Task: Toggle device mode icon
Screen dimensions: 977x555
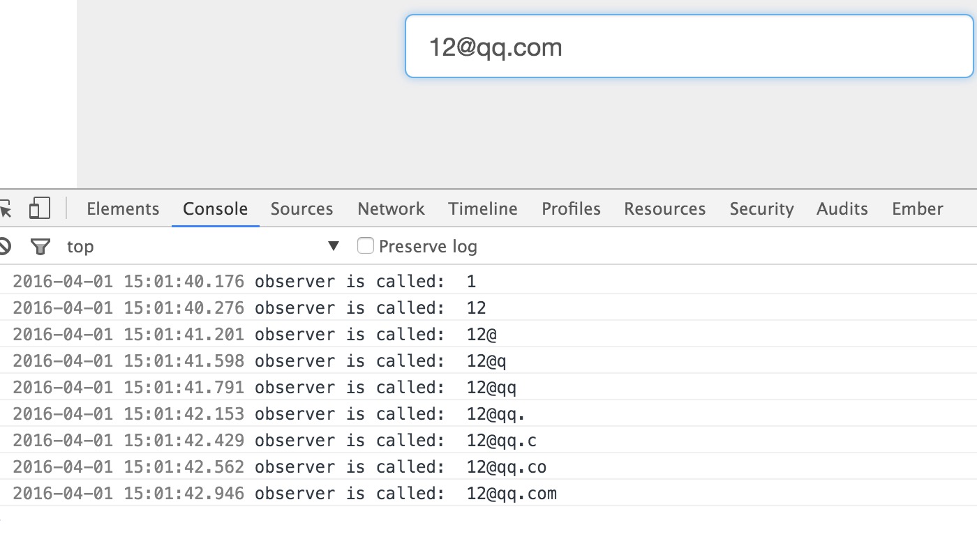Action: pyautogui.click(x=40, y=208)
